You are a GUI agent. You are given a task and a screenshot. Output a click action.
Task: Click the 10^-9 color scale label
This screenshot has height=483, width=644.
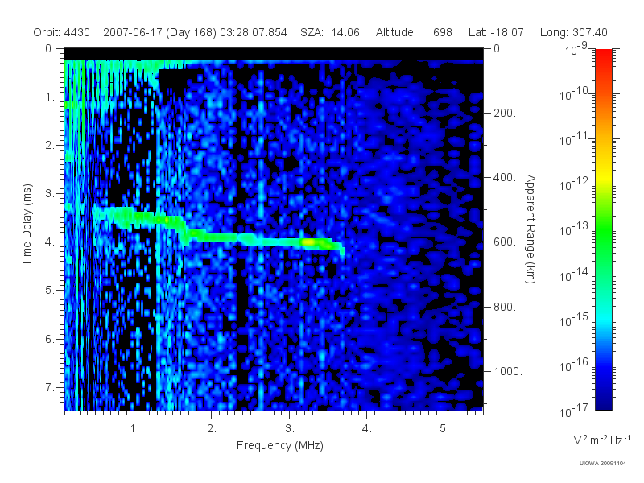click(x=576, y=49)
